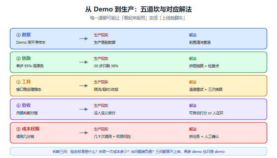Click the 解法 label in the 成本权限 row
Image resolution: width=277 pixels, height=158 pixels.
coord(193,129)
